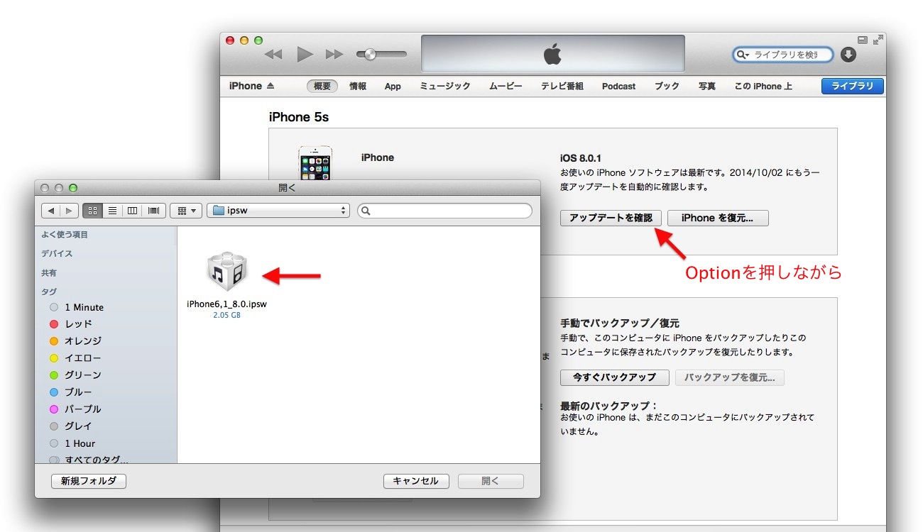This screenshot has height=532, width=923.
Task: Click アップデートを確認 button
Action: point(611,218)
